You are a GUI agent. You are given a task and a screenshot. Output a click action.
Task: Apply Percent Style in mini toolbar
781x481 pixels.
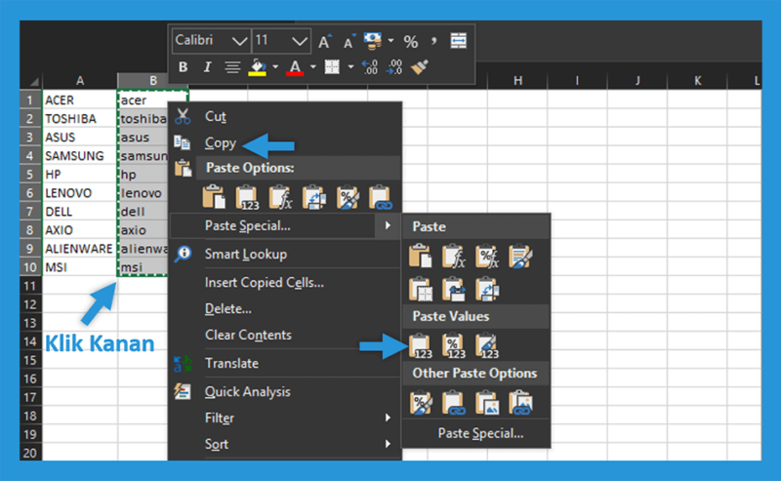tap(411, 42)
